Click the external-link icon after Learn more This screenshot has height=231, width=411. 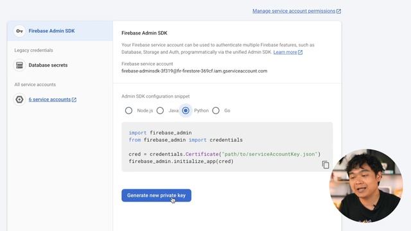(300, 53)
